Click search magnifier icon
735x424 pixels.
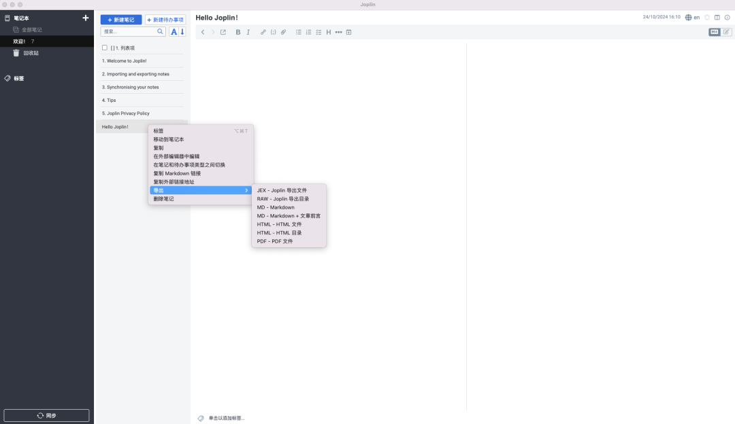tap(161, 31)
